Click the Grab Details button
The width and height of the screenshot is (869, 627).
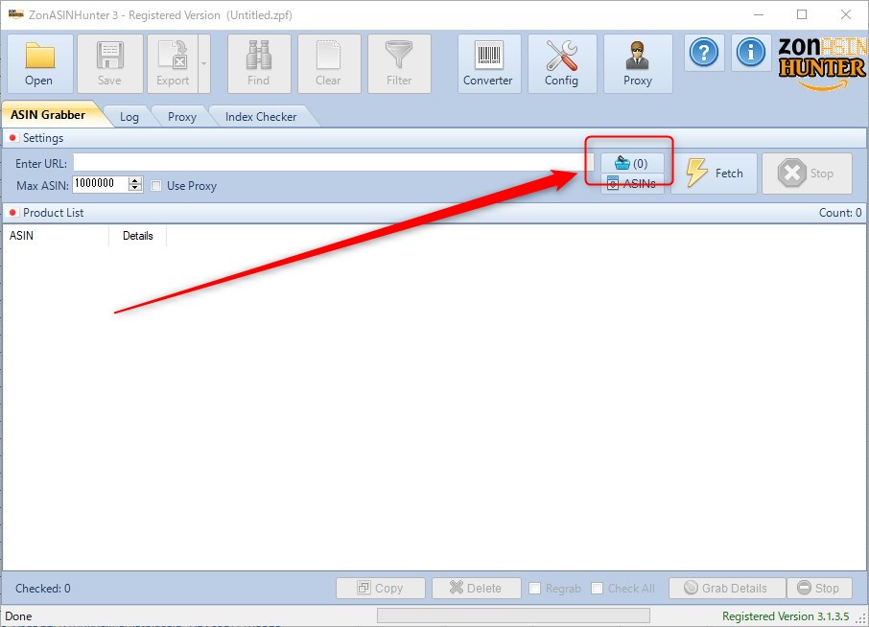pyautogui.click(x=727, y=589)
